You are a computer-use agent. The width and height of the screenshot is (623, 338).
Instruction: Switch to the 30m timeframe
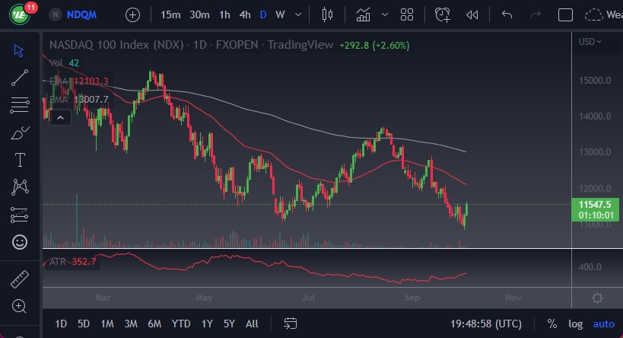coord(199,15)
